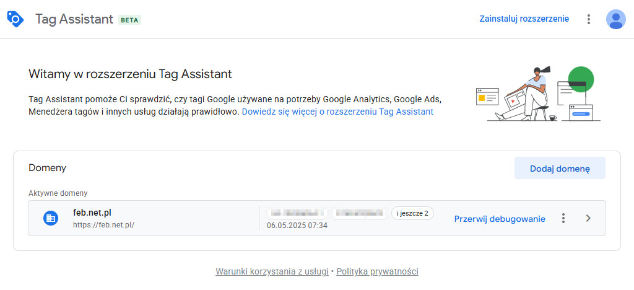Open Polityka prywatności link

point(377,271)
